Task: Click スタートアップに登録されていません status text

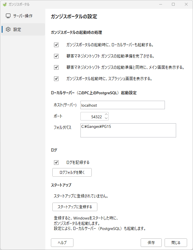Action: coord(81,196)
